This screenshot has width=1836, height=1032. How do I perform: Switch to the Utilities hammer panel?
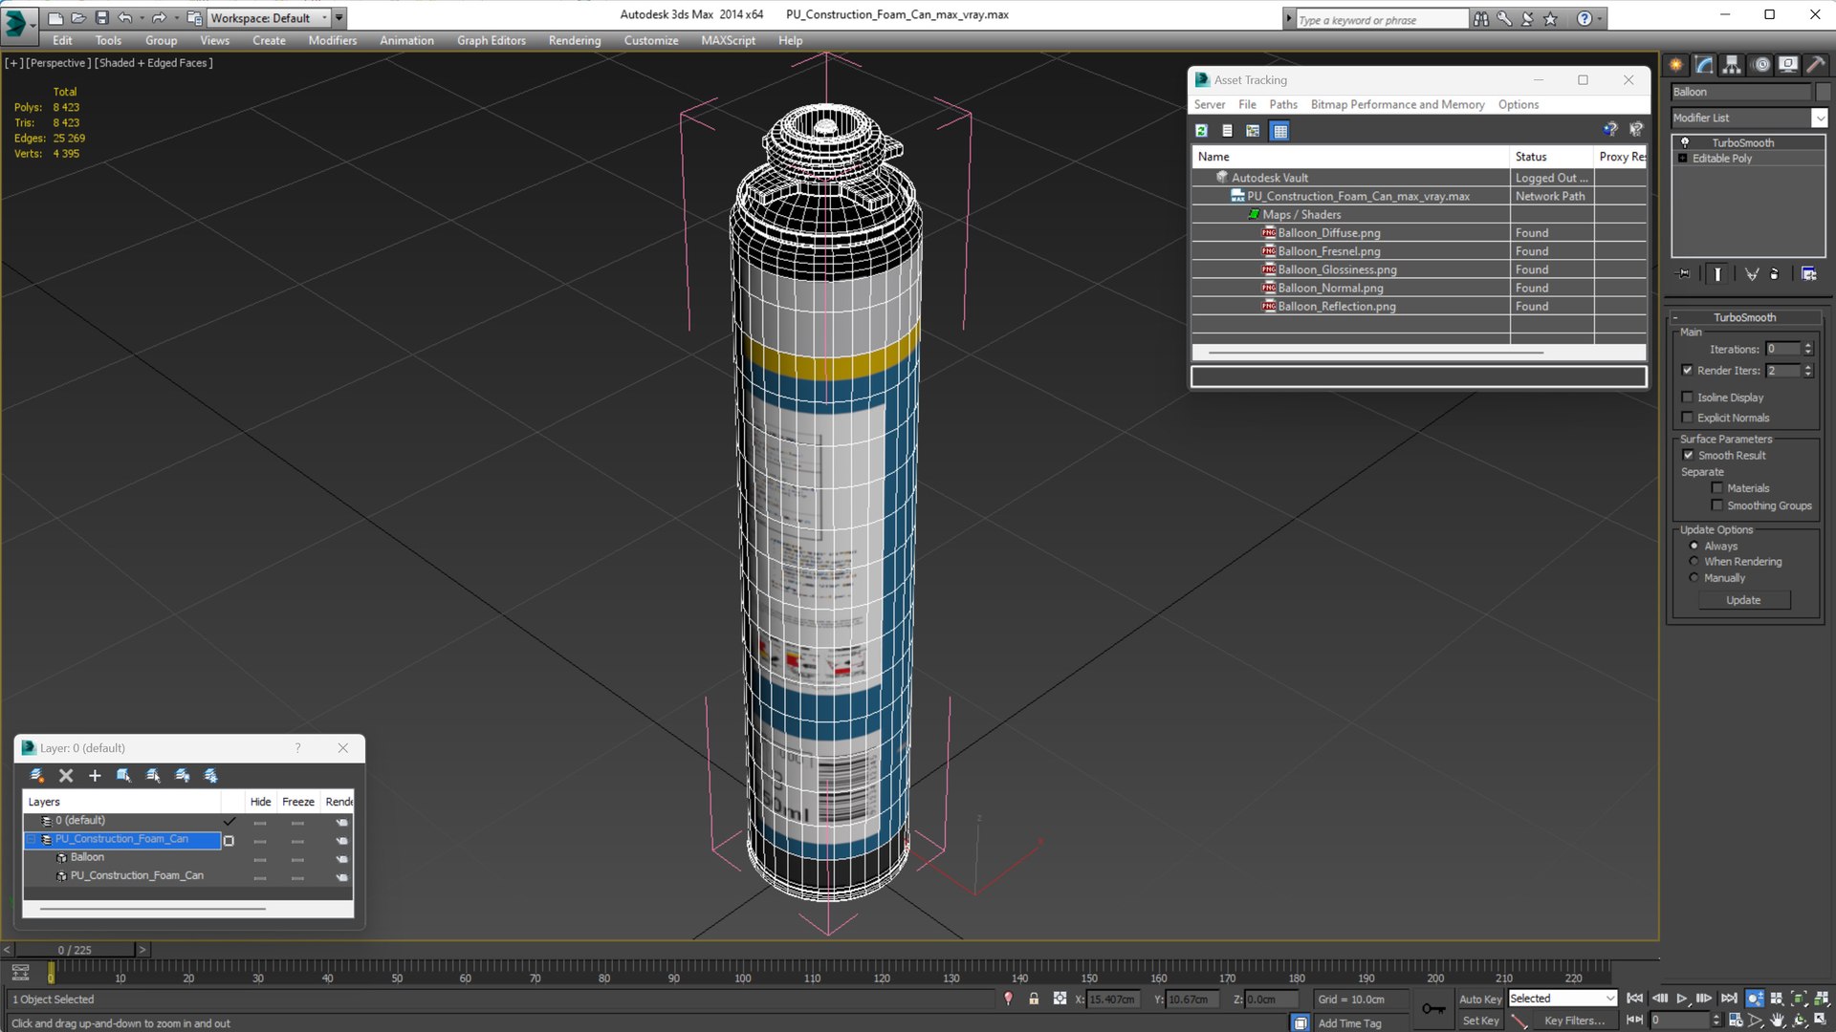pyautogui.click(x=1816, y=64)
